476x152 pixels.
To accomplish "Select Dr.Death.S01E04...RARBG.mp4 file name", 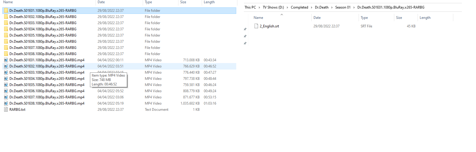I will point(47,79).
